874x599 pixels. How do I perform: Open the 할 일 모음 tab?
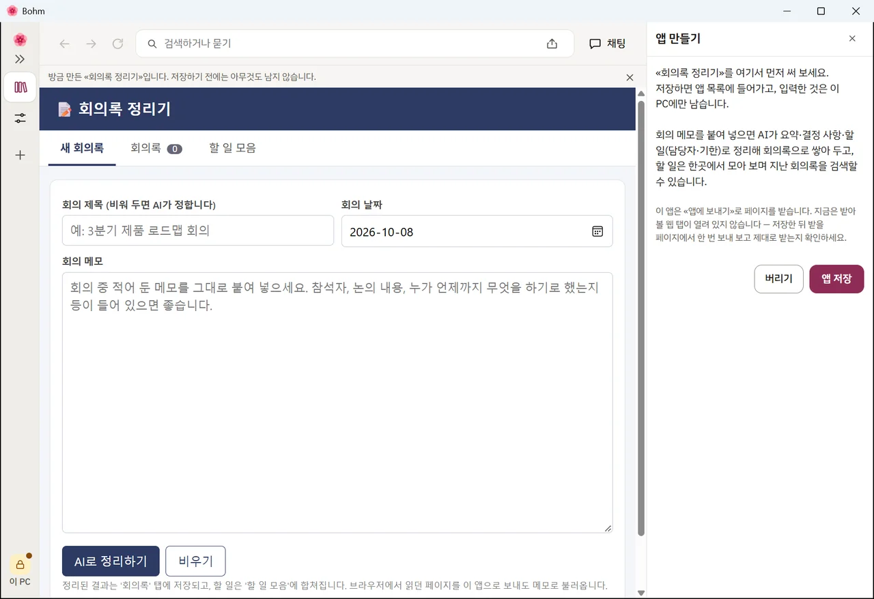click(x=232, y=148)
